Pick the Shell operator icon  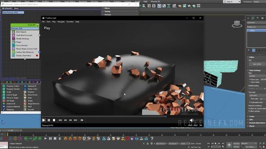[25, 107]
